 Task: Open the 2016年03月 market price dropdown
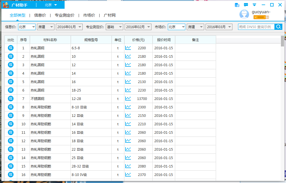click(219, 27)
